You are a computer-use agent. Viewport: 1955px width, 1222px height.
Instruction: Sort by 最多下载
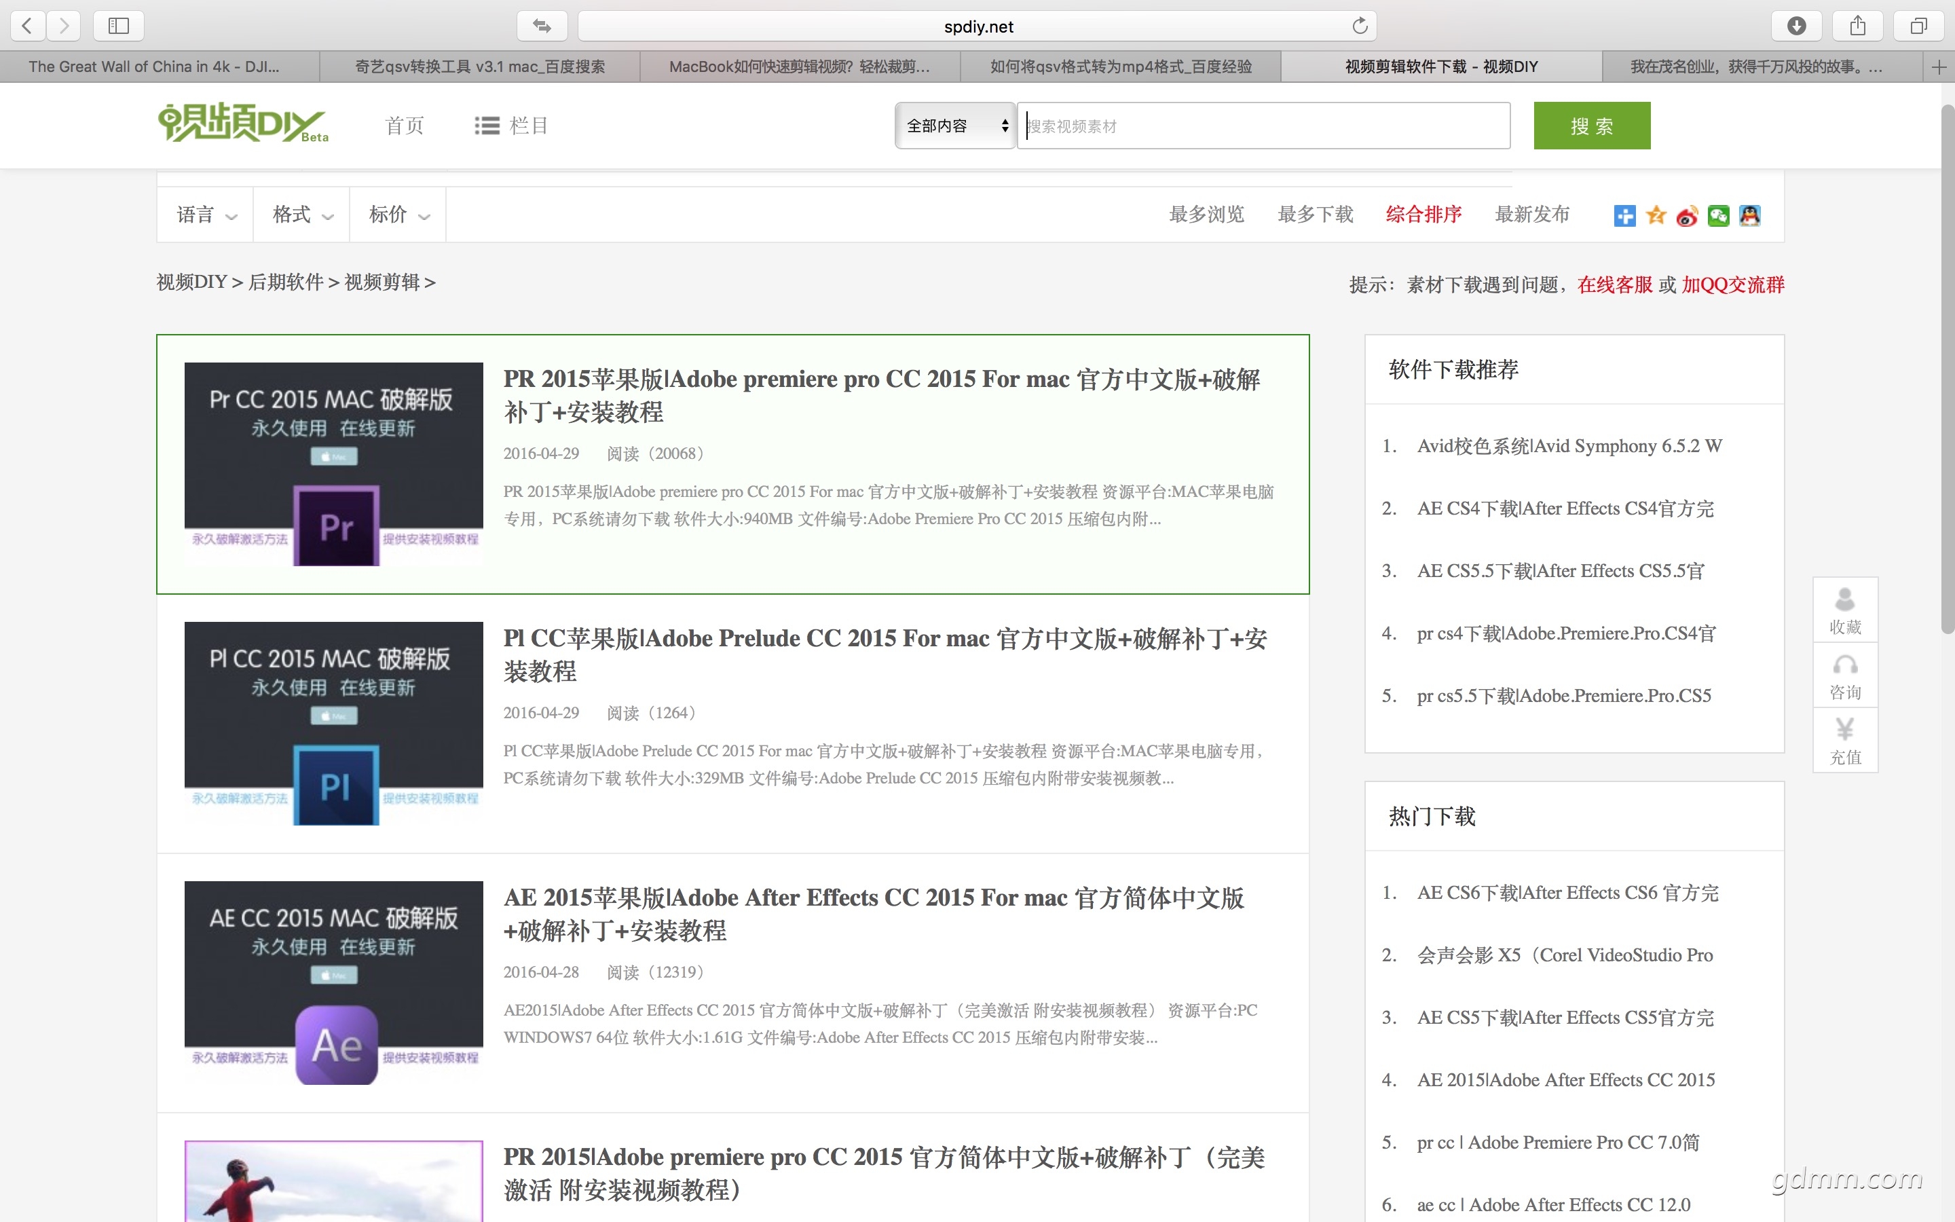(x=1315, y=215)
